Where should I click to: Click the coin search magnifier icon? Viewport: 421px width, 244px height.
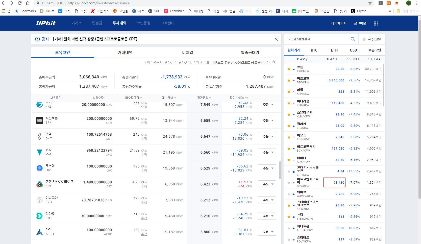pyautogui.click(x=353, y=39)
